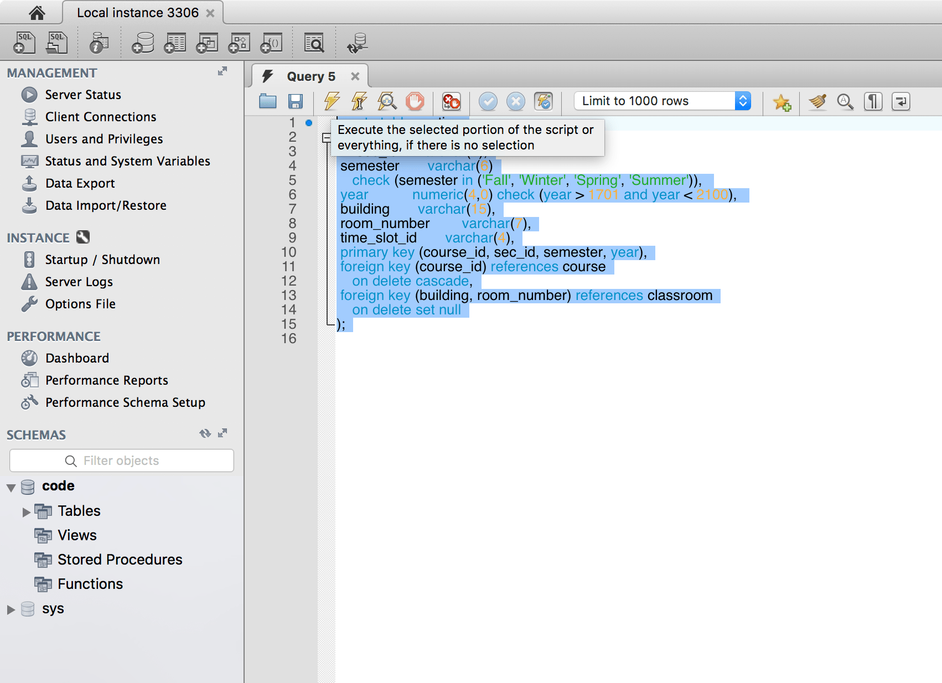The image size is (942, 683).
Task: Create a new schema in the connected server
Action: coord(143,42)
